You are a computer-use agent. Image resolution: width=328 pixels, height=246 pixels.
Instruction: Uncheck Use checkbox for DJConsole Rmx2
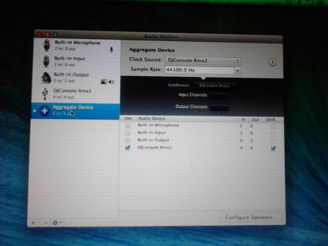(x=128, y=148)
